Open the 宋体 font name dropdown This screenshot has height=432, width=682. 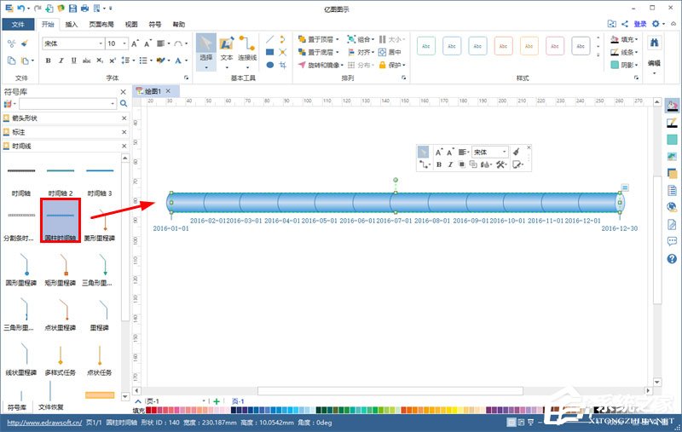coord(101,43)
